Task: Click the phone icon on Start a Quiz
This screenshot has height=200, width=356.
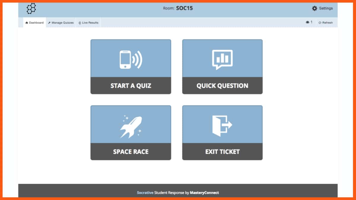Action: tap(131, 60)
